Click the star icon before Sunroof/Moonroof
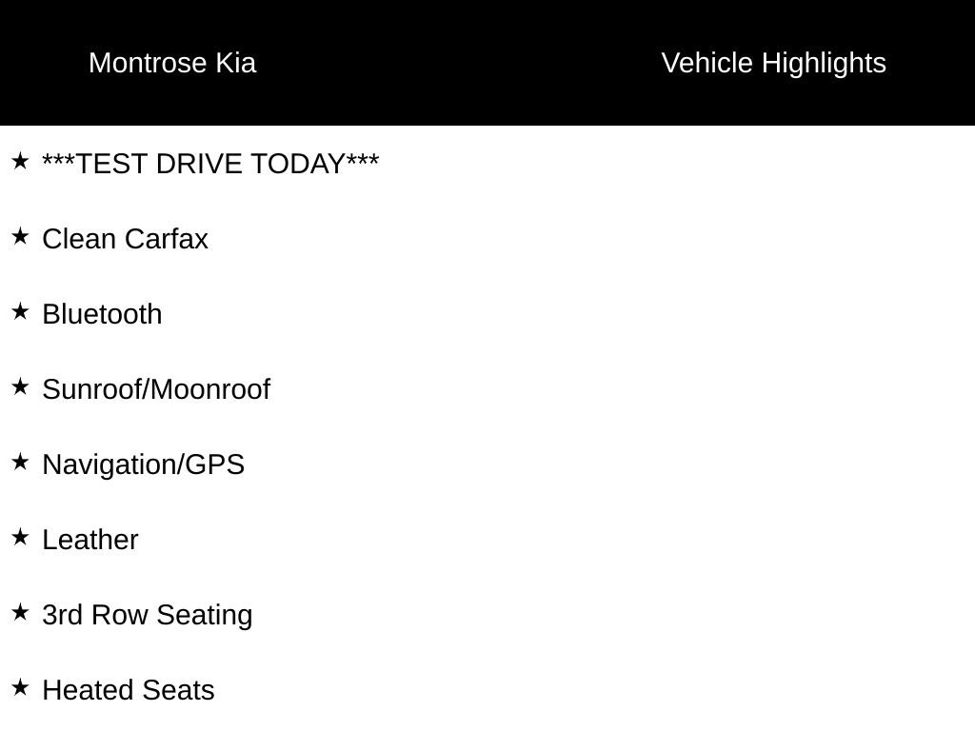The height and width of the screenshot is (731, 975). (20, 386)
